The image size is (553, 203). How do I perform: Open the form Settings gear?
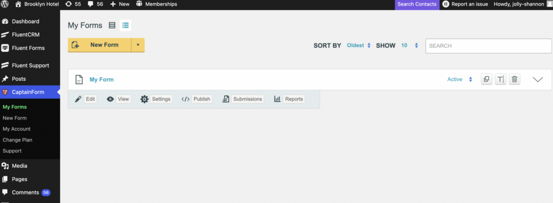156,99
